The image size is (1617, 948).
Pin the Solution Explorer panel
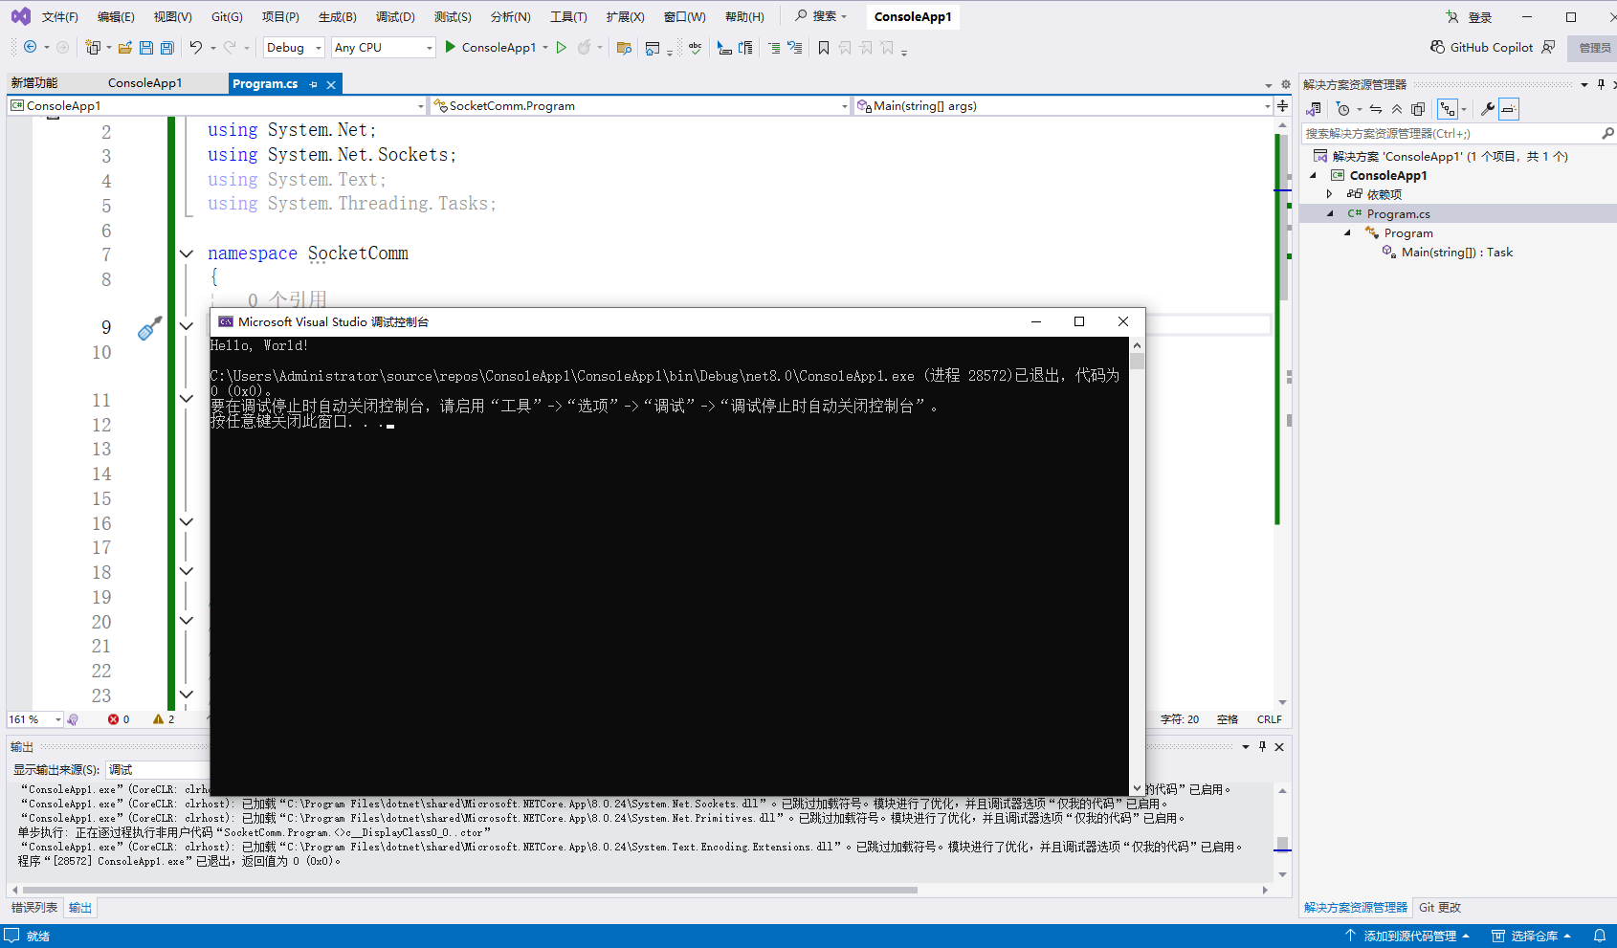(1601, 84)
